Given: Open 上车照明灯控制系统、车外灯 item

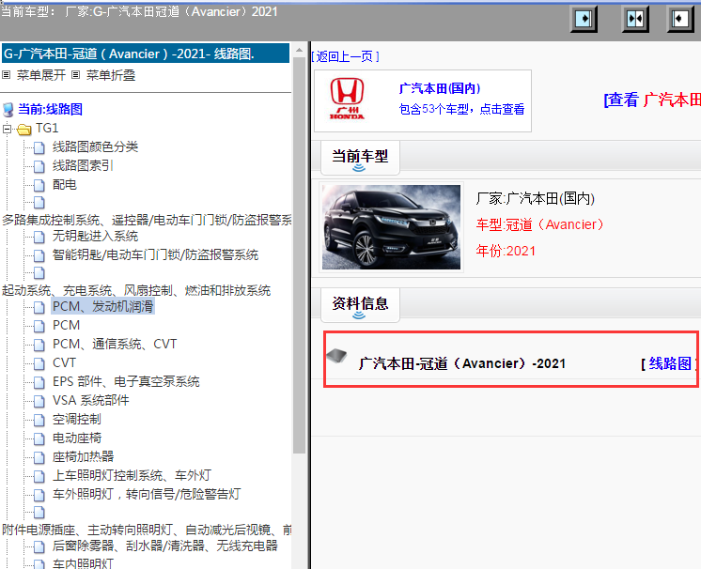Looking at the screenshot, I should 132,475.
